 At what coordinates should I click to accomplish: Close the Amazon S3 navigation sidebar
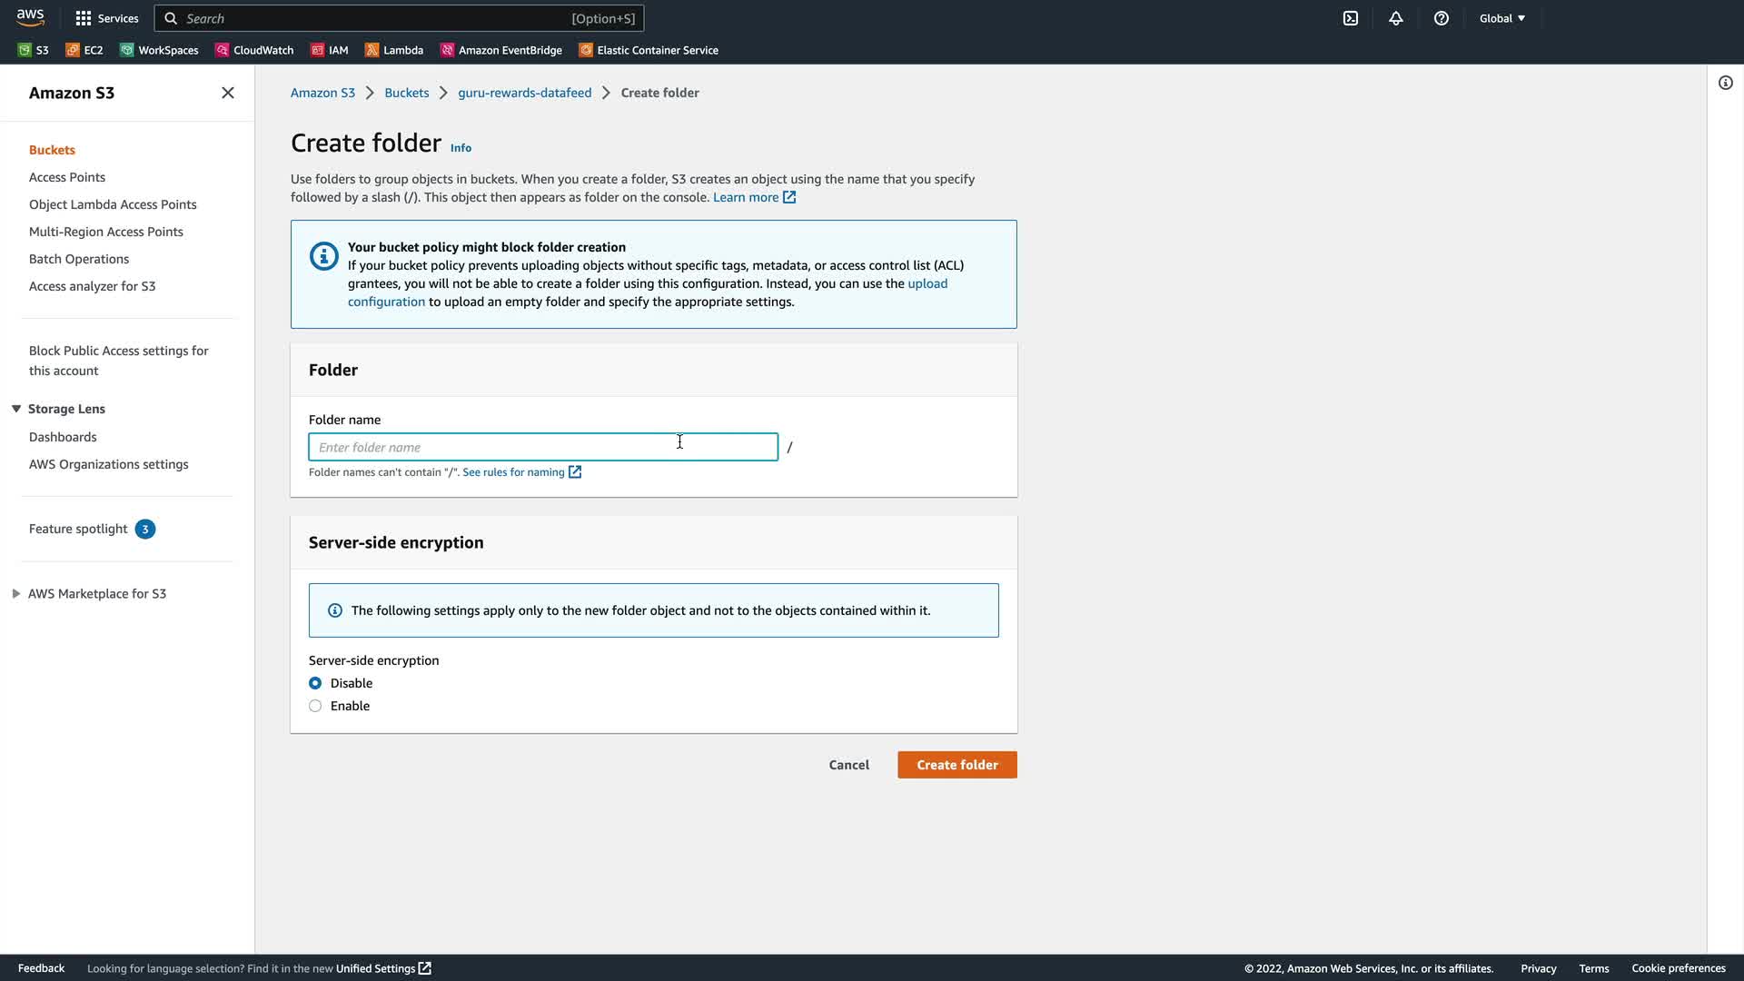pos(228,93)
